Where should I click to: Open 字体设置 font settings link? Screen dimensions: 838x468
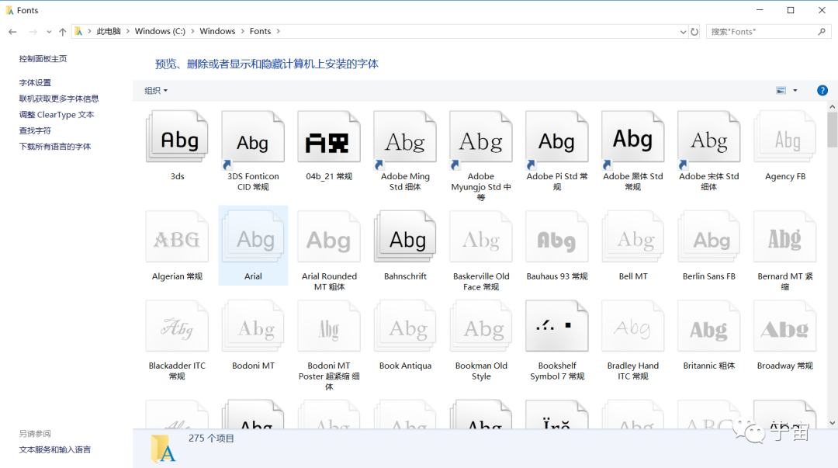coord(35,82)
